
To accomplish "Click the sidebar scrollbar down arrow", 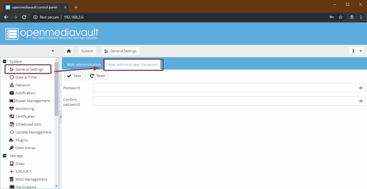I will [x=56, y=186].
